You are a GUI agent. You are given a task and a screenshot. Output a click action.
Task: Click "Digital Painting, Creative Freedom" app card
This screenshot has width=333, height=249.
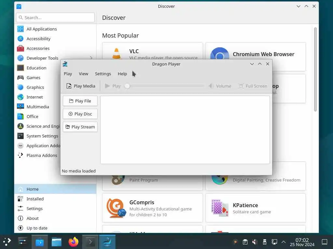point(256,183)
